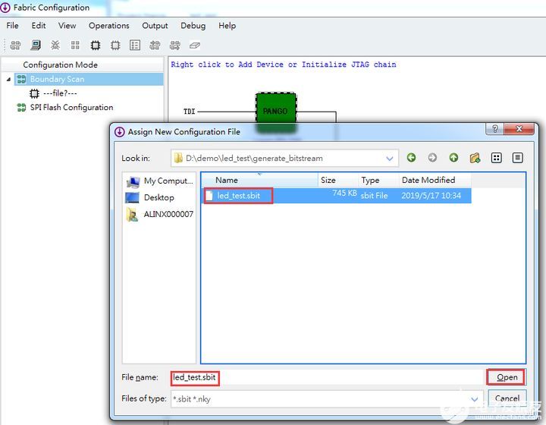Click the Open button
The width and height of the screenshot is (546, 425).
(x=507, y=377)
